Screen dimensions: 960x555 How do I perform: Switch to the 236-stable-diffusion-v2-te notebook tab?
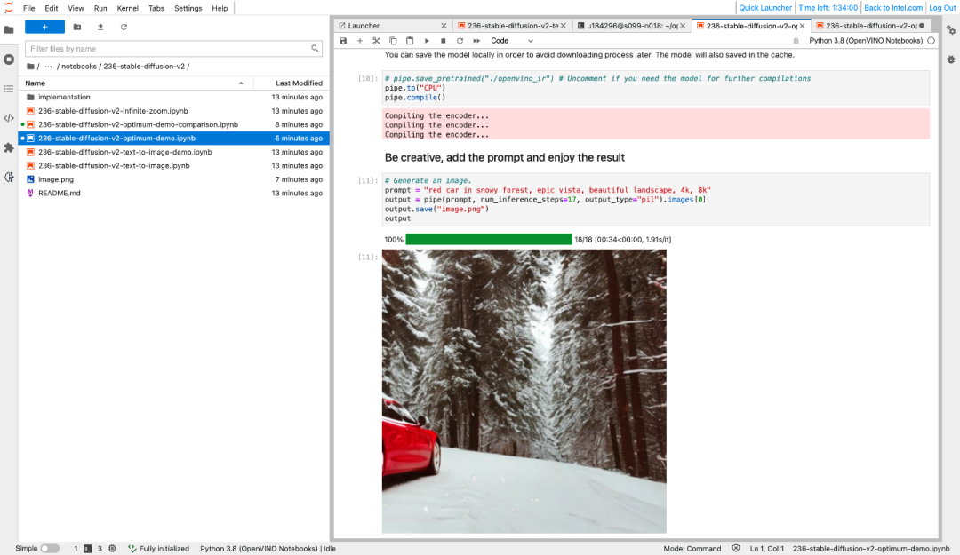click(x=513, y=26)
